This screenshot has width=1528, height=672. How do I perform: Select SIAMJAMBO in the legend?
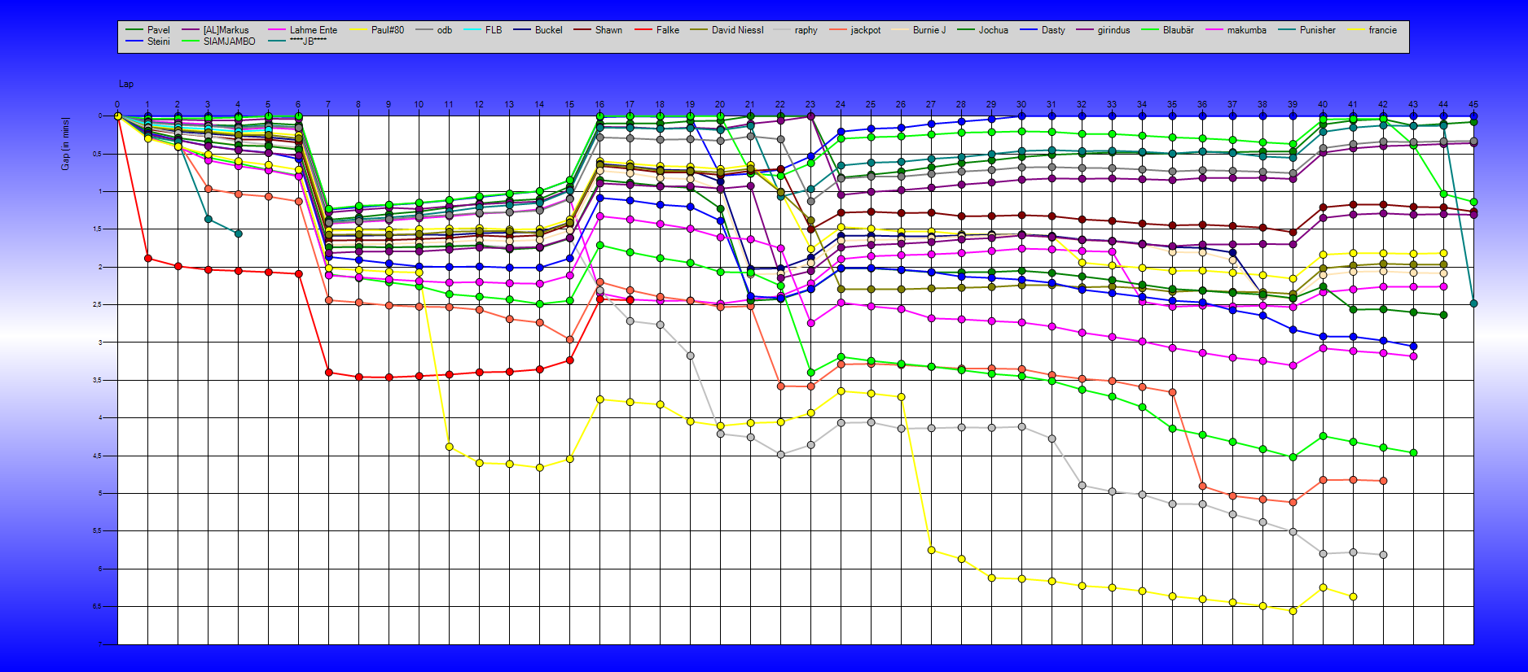point(230,41)
